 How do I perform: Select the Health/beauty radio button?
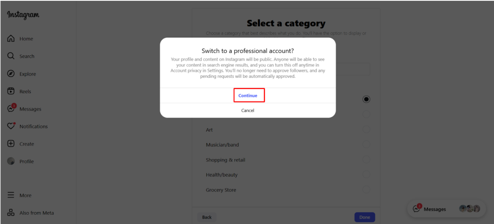tap(366, 174)
